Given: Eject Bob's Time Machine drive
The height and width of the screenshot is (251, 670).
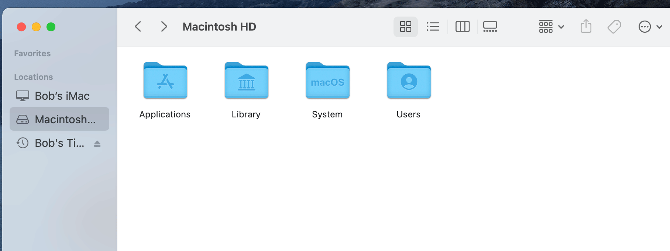Looking at the screenshot, I should pyautogui.click(x=97, y=144).
